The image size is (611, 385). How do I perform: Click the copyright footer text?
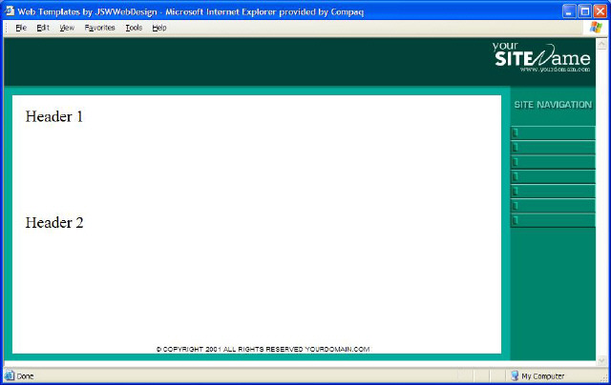point(263,350)
